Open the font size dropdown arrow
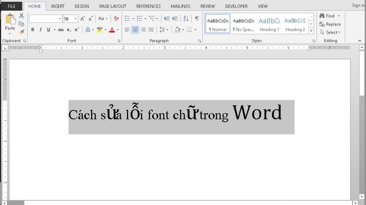Viewport: 366px width, 205px height. point(75,19)
